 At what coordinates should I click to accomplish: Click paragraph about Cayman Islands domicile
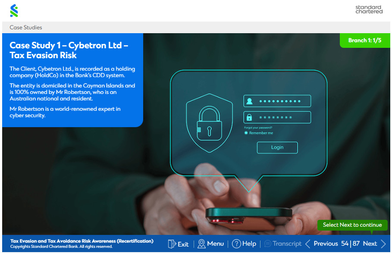coord(72,92)
